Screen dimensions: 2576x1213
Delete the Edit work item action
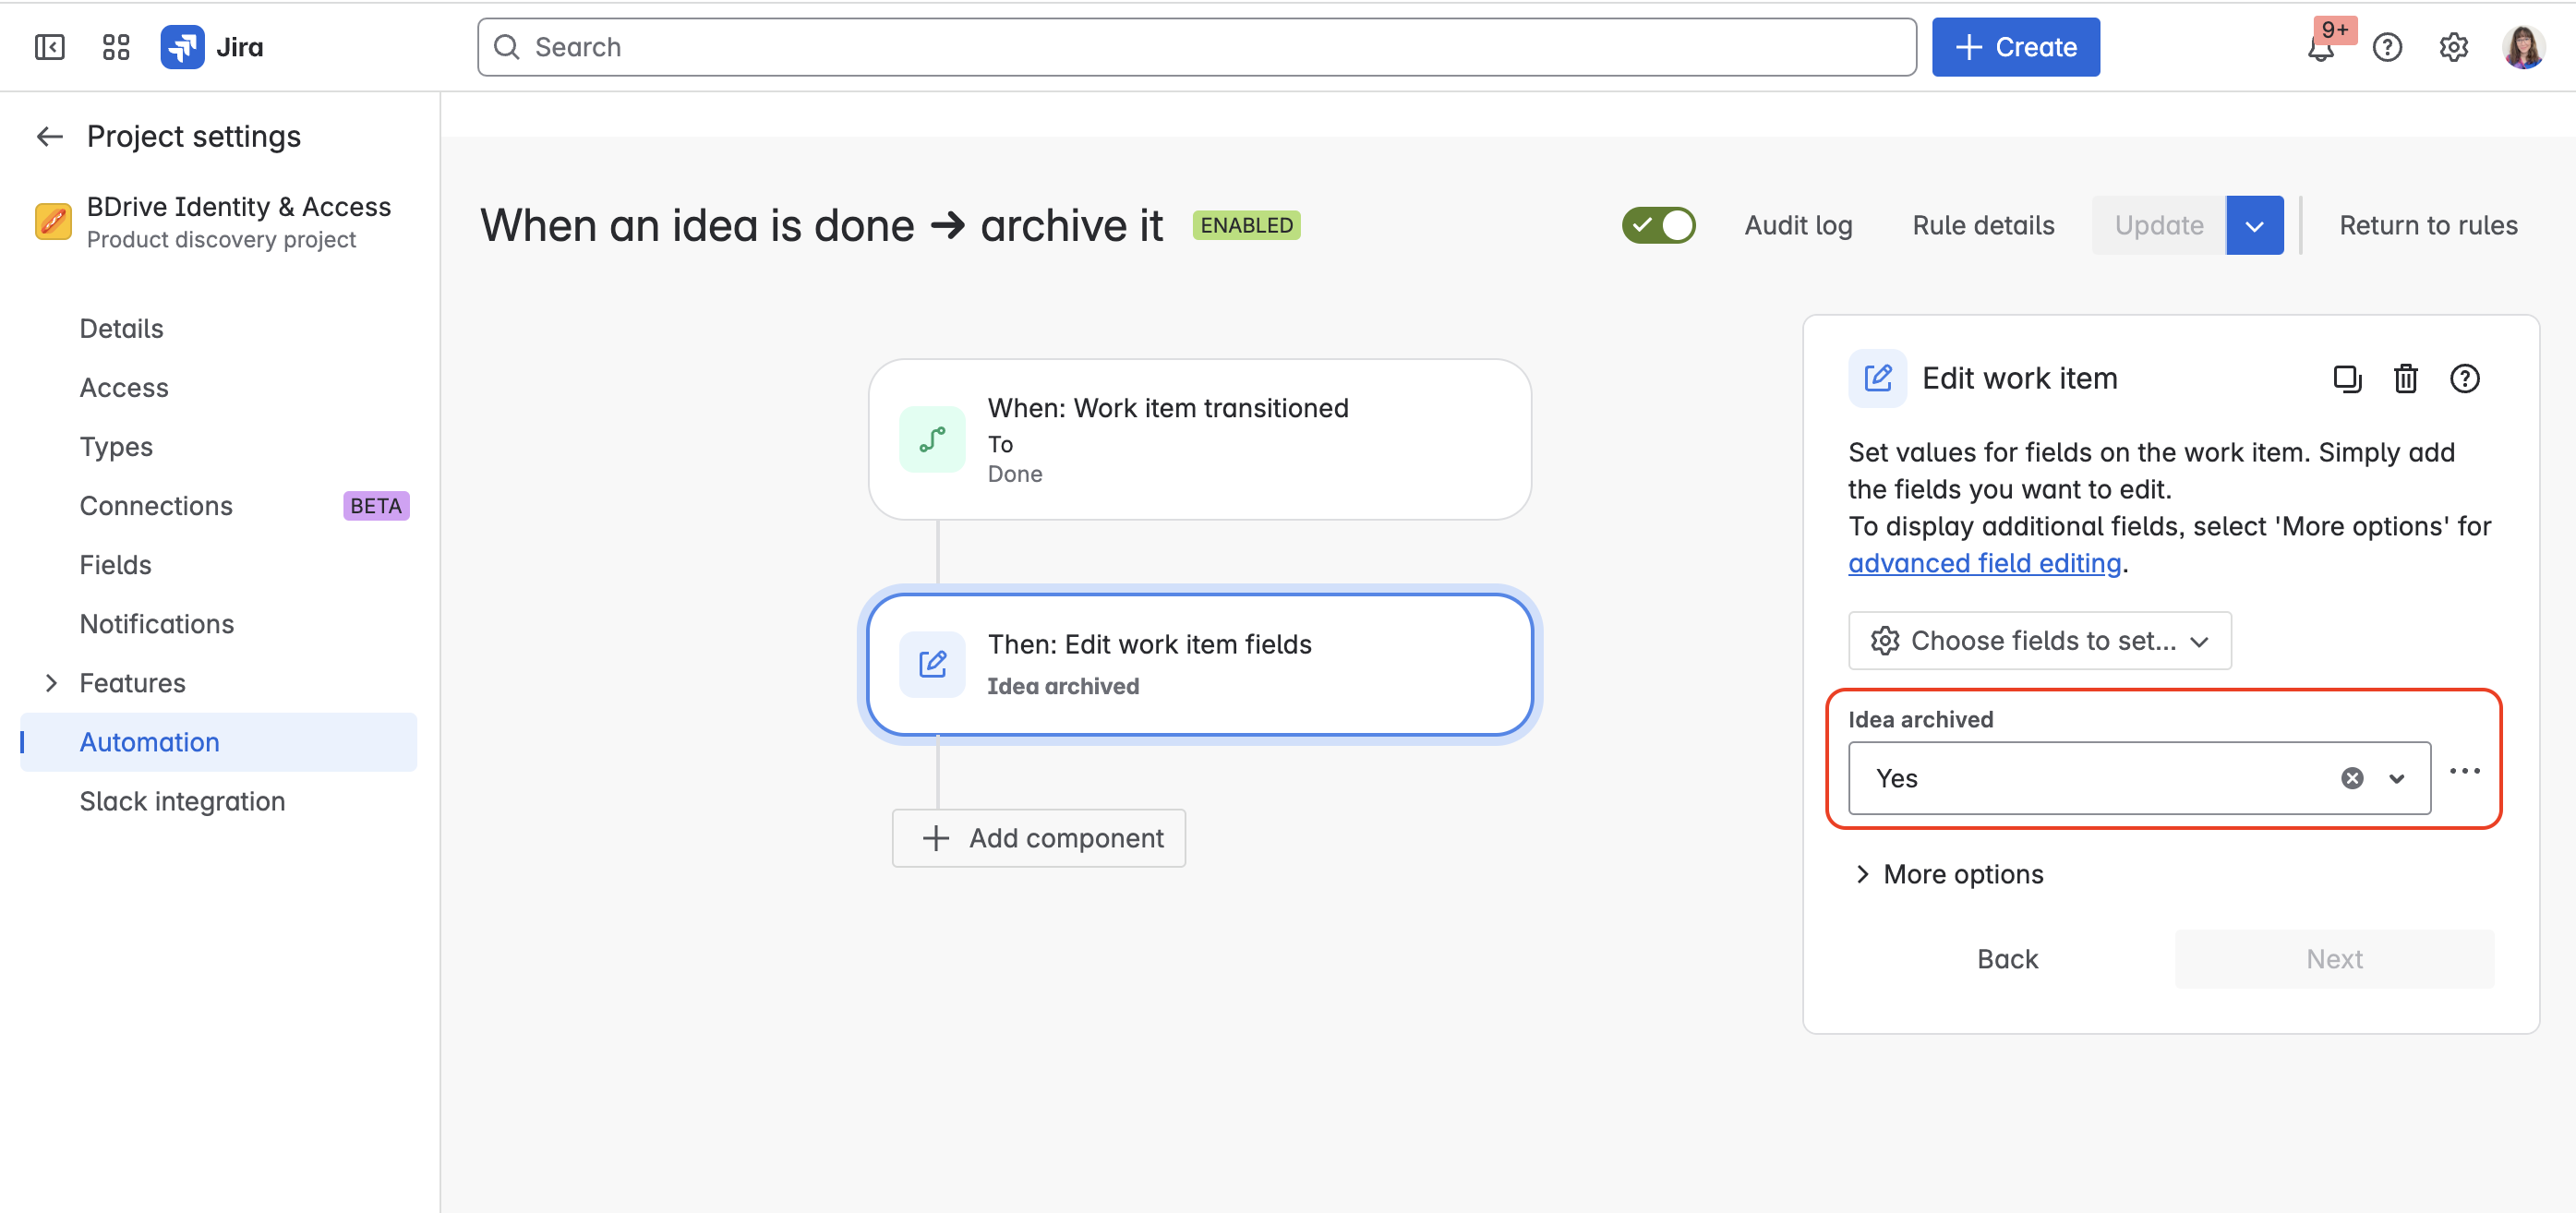pyautogui.click(x=2406, y=378)
